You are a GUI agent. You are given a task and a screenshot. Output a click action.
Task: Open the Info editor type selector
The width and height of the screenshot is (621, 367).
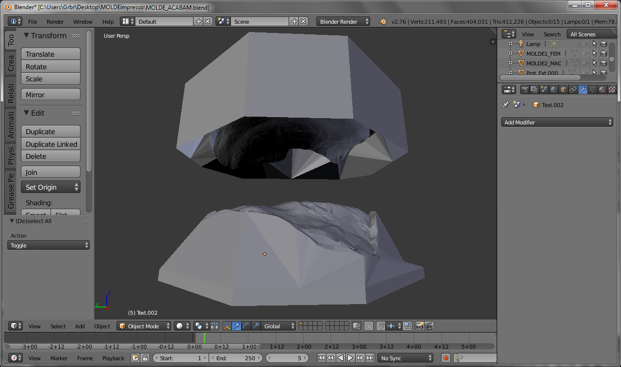tap(16, 21)
